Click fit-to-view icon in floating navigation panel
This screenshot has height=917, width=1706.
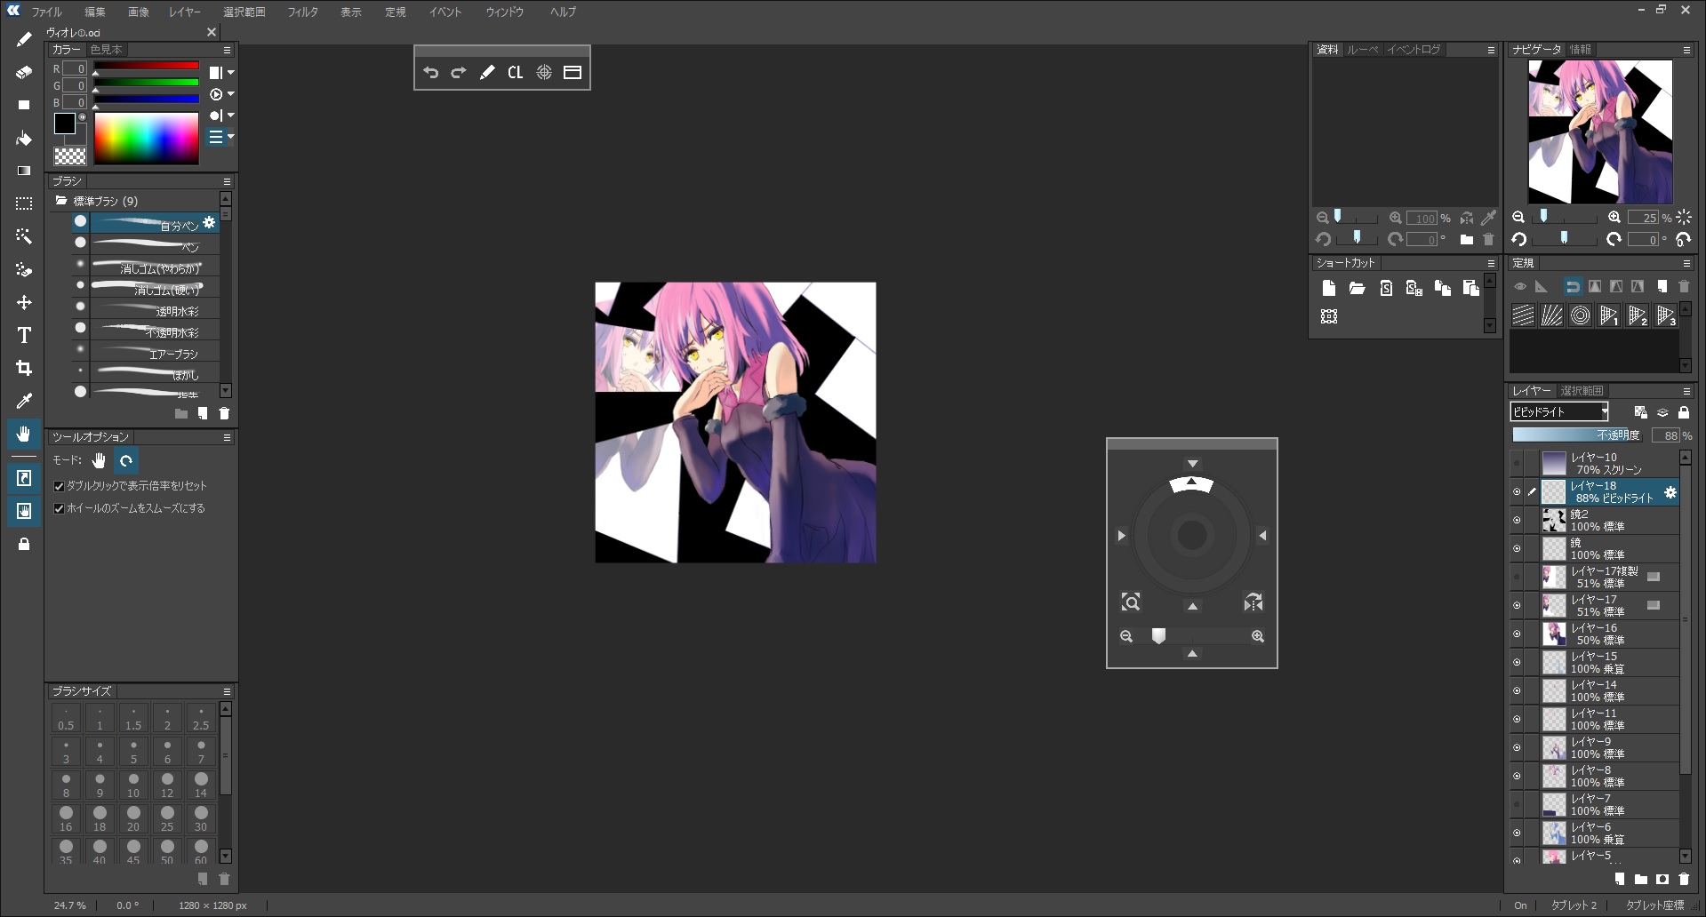(1131, 602)
